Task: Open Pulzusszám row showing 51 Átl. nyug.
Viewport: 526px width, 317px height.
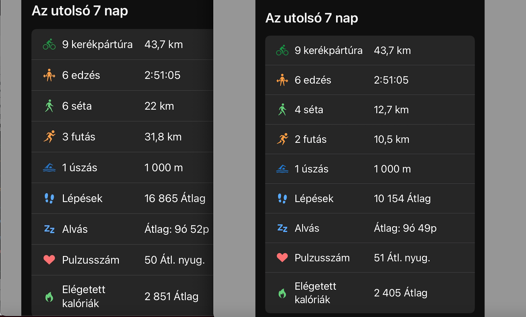Action: [370, 258]
